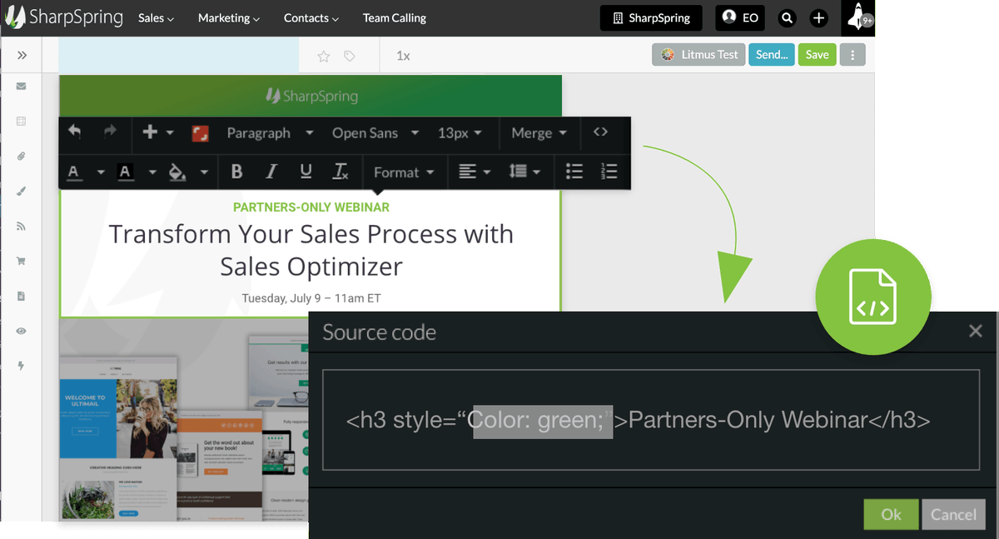This screenshot has height=539, width=999.
Task: Apply the paint bucket fill color
Action: (x=176, y=172)
